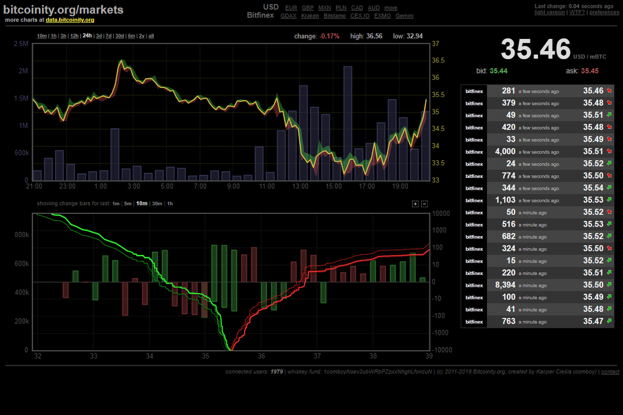Switch currency to MXN
The image size is (623, 415).
tap(324, 8)
